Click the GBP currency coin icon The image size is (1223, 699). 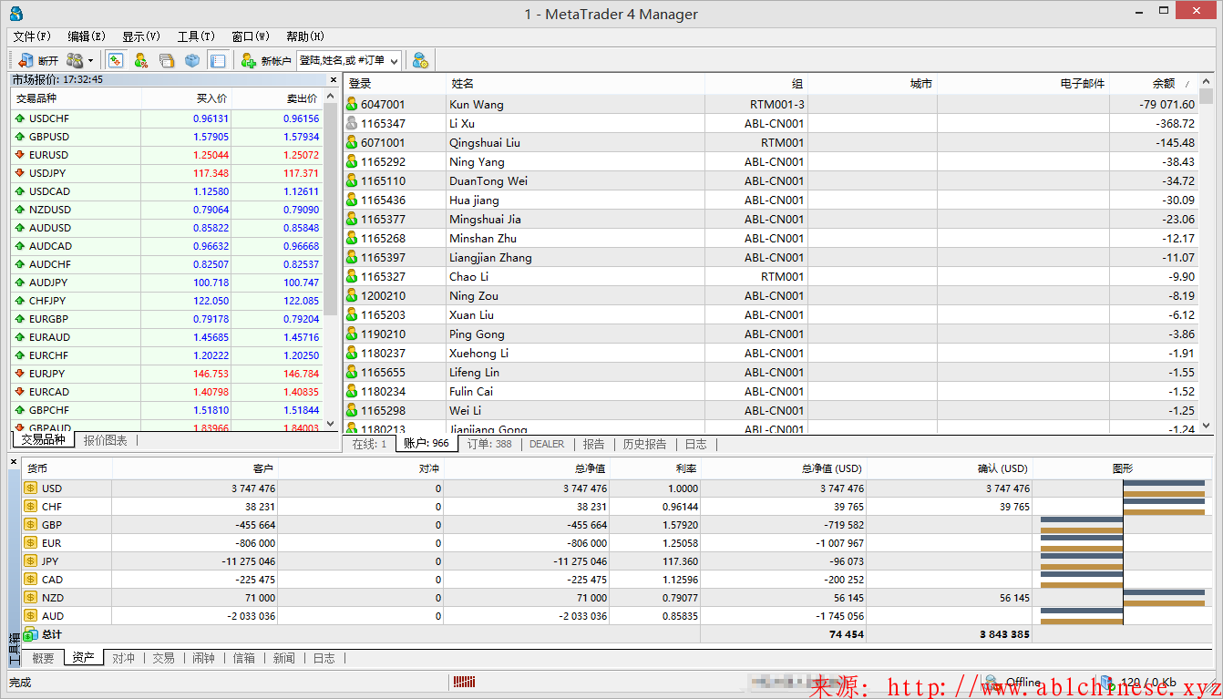click(x=30, y=525)
